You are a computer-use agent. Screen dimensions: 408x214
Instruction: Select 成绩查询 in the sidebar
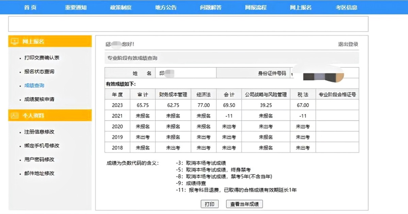pos(34,86)
